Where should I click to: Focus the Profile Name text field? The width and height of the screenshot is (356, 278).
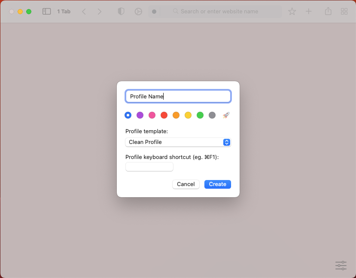coord(178,97)
